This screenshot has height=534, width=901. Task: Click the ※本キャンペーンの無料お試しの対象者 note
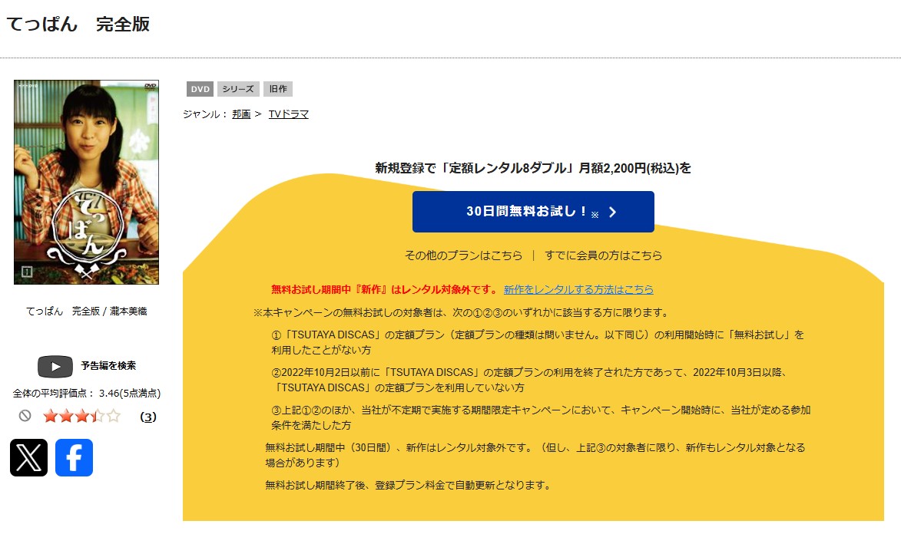(x=462, y=313)
